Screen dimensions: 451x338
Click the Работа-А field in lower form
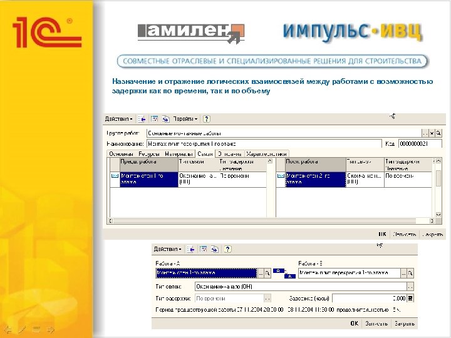[x=206, y=273]
